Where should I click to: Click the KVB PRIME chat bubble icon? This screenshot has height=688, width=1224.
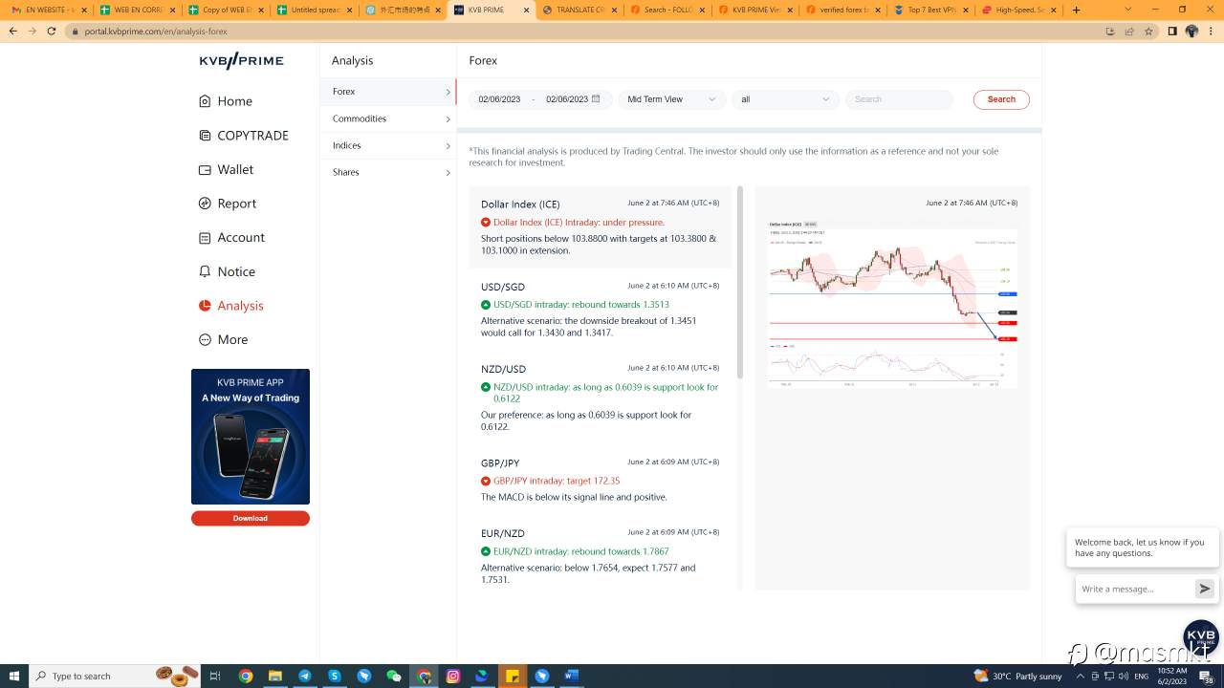click(x=1200, y=637)
